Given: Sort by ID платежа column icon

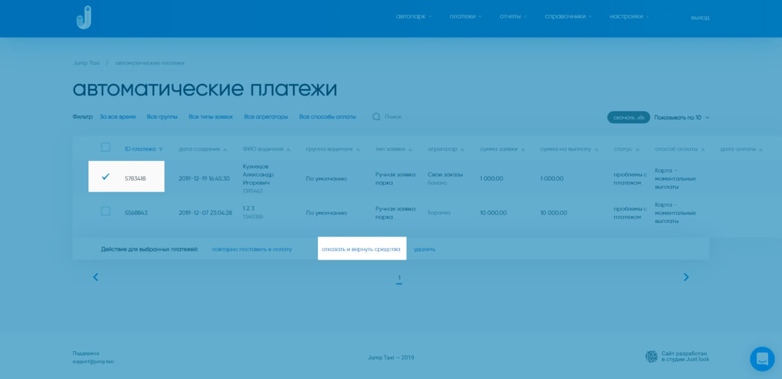Looking at the screenshot, I should pos(161,149).
